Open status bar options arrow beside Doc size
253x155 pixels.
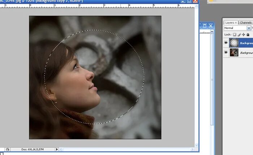(x=57, y=150)
